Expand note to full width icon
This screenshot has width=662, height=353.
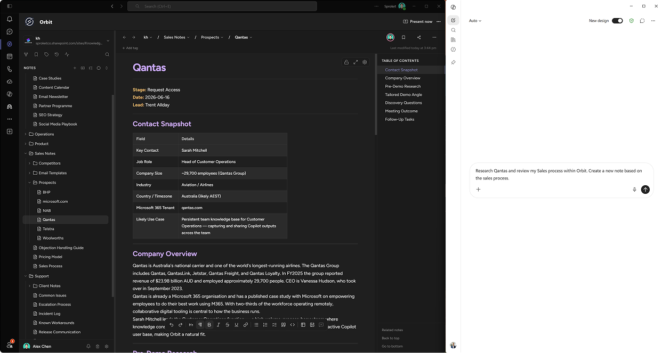click(x=356, y=62)
